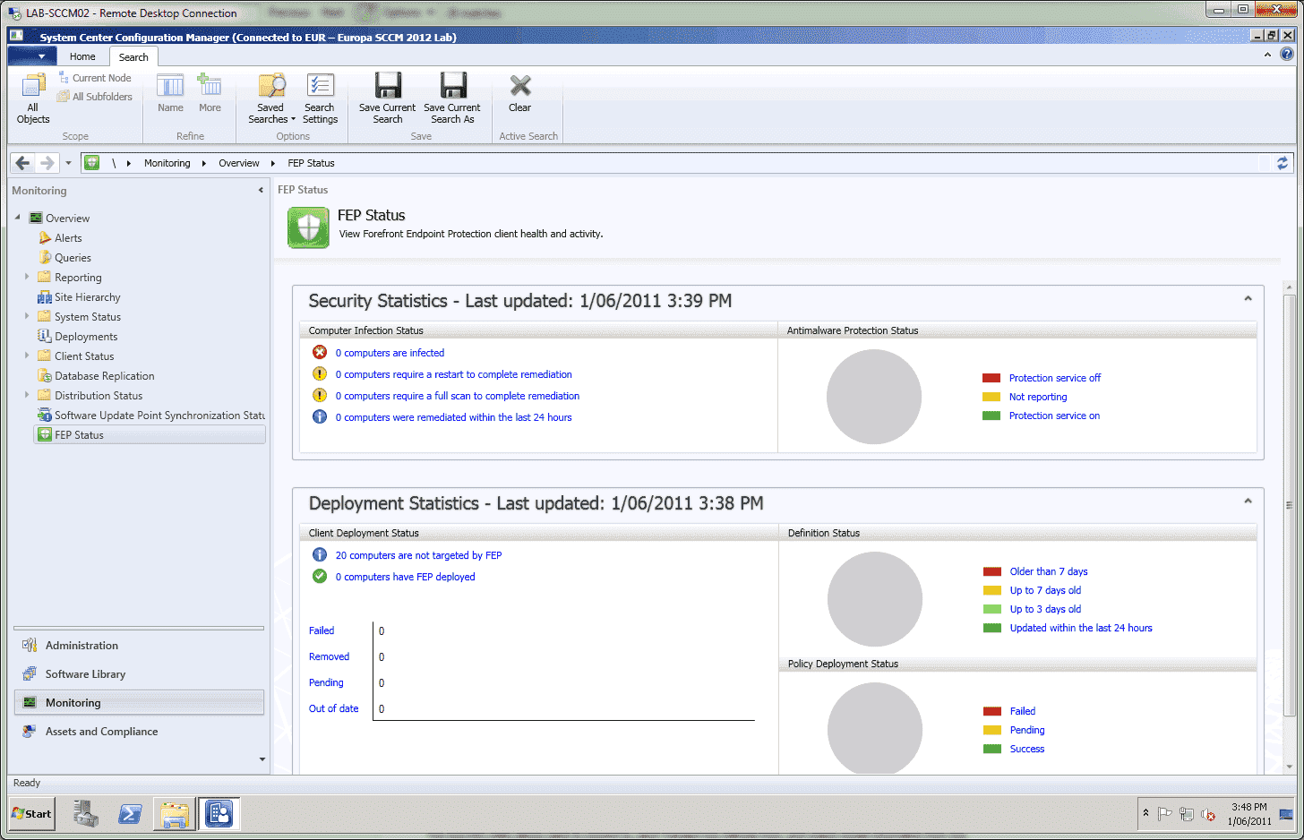Select FEP Status tree node
The image size is (1304, 840).
click(x=149, y=435)
